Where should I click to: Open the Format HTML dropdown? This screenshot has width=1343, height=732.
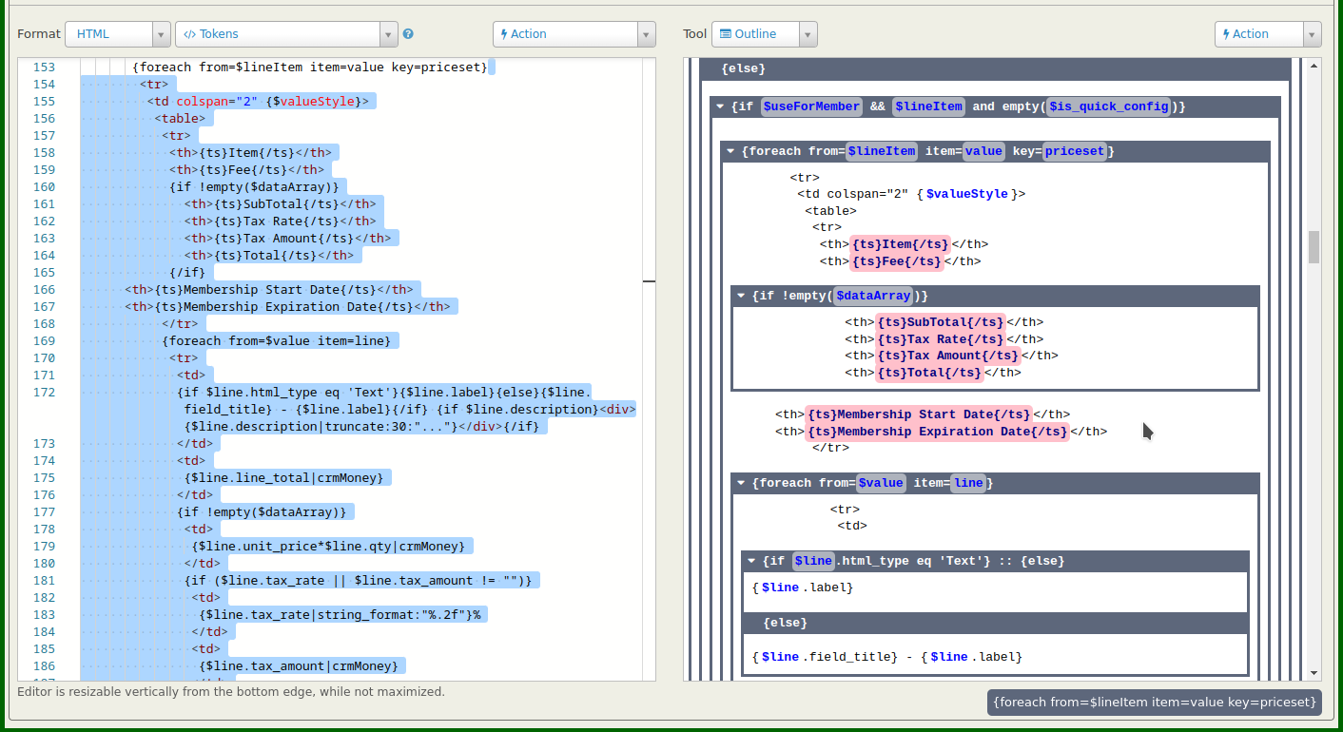coord(117,34)
